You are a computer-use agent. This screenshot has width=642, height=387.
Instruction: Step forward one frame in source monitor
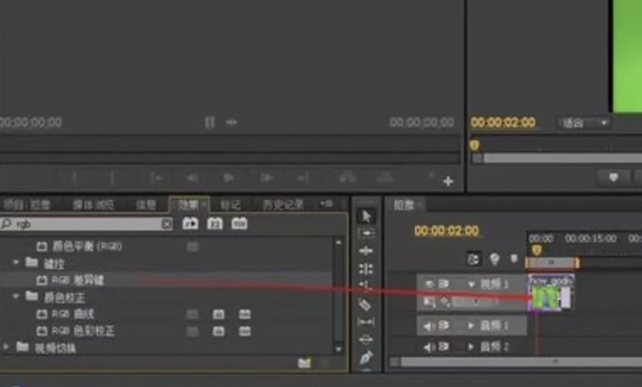(266, 178)
